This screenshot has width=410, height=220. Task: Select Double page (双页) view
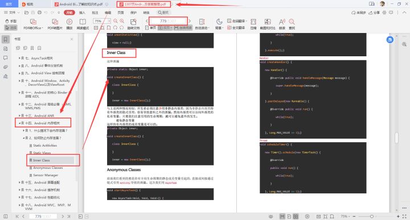[x=165, y=28]
